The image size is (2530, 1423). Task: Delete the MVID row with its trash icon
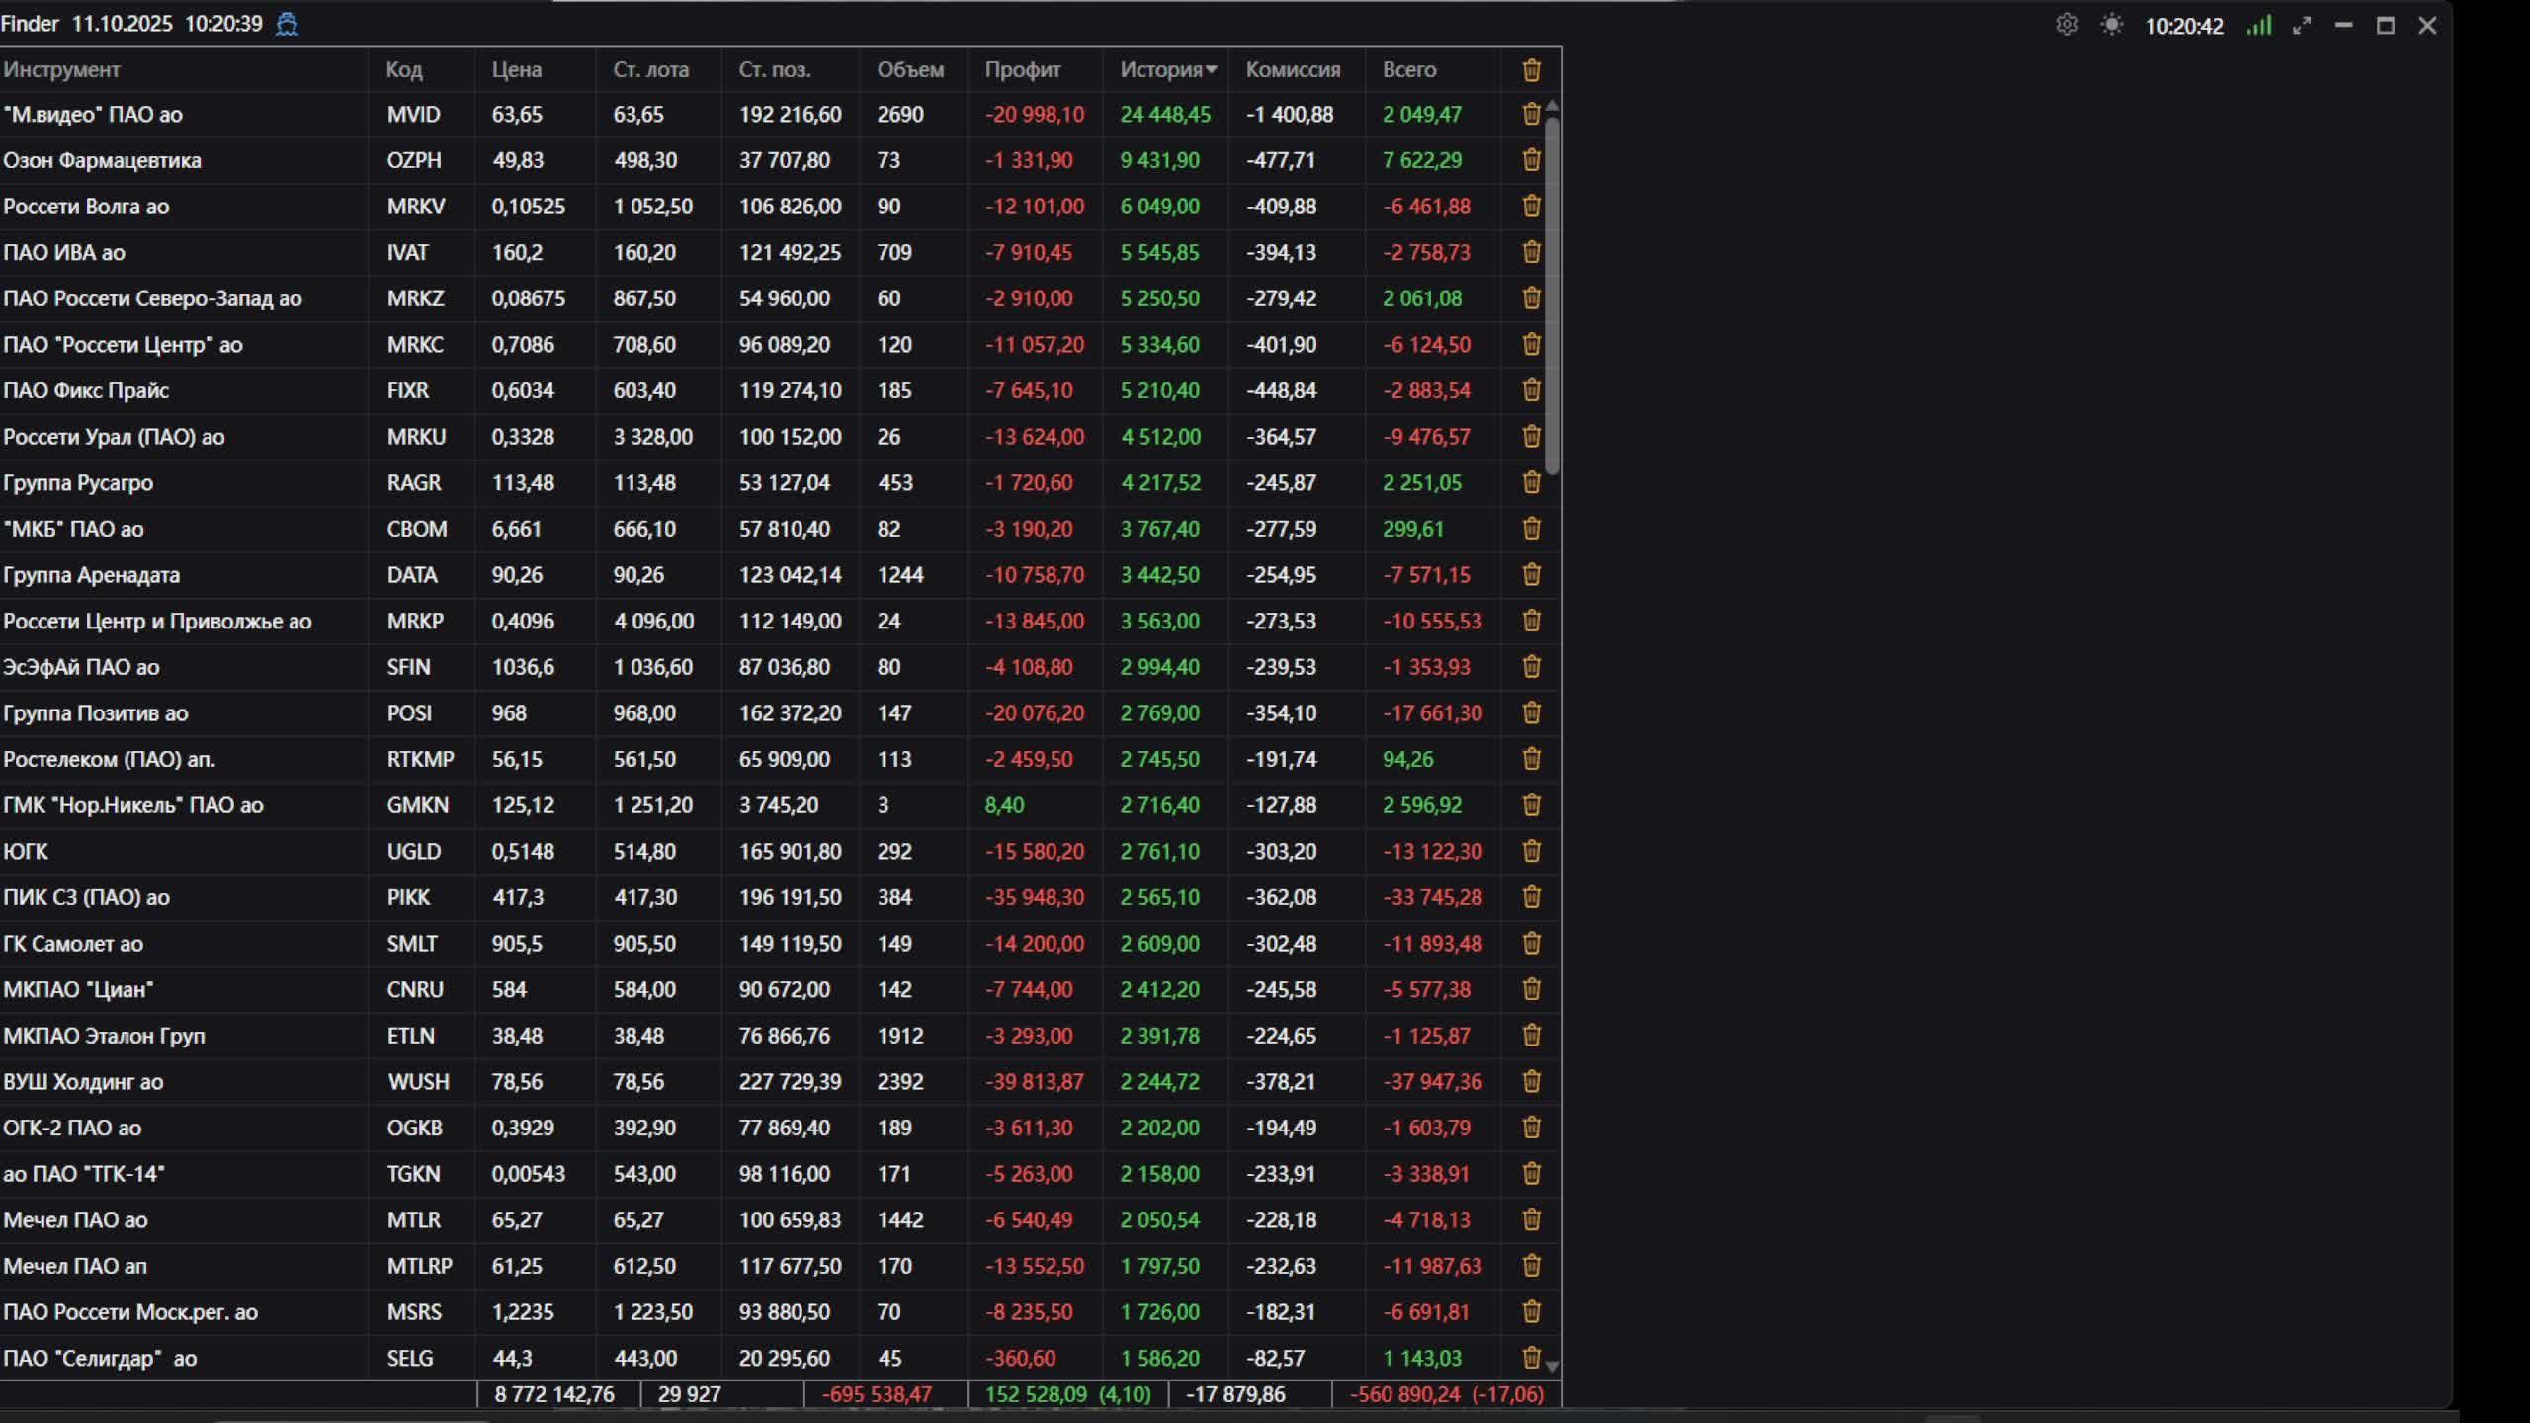click(x=1531, y=114)
